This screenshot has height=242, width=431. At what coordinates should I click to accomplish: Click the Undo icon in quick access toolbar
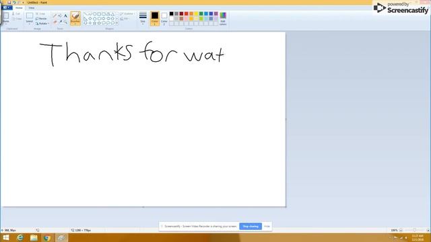click(x=14, y=3)
